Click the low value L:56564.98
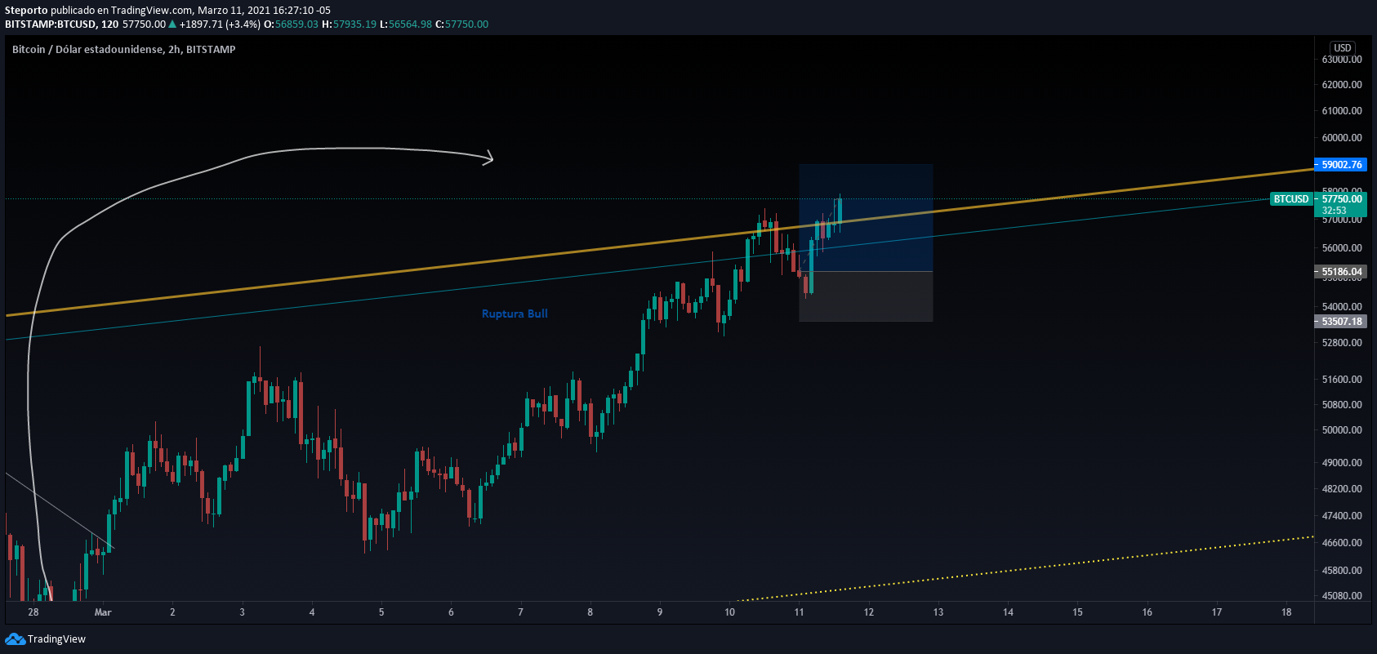The image size is (1377, 654). tap(406, 24)
